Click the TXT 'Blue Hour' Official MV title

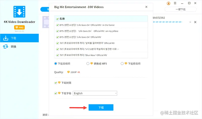pyautogui.click(x=83, y=55)
